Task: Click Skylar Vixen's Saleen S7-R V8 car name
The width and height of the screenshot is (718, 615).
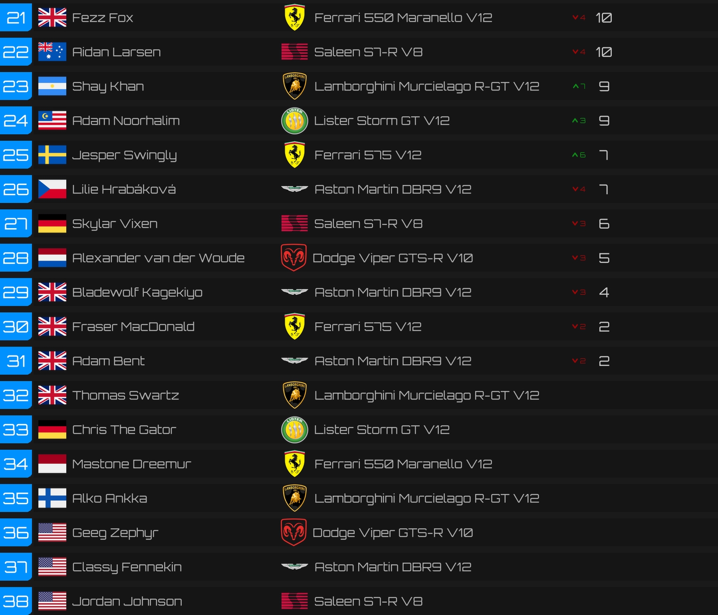Action: click(x=368, y=223)
